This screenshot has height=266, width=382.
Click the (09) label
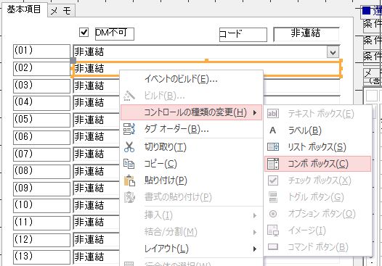(41, 188)
